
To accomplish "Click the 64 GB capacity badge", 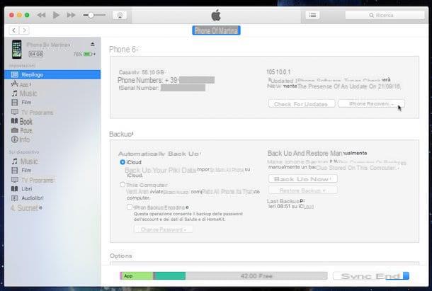I will 36,54.
